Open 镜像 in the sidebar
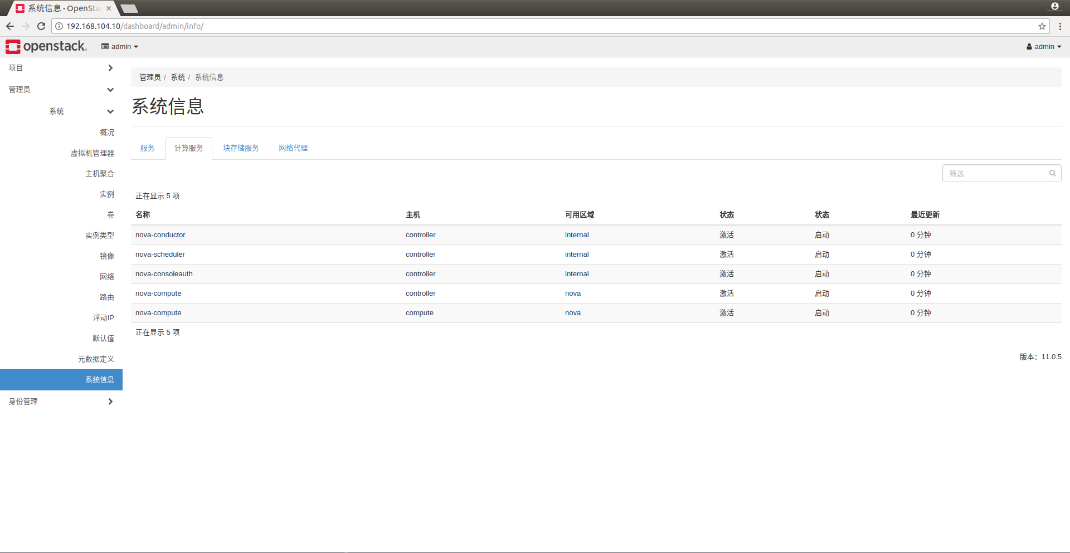Viewport: 1070px width, 553px height. click(x=107, y=256)
